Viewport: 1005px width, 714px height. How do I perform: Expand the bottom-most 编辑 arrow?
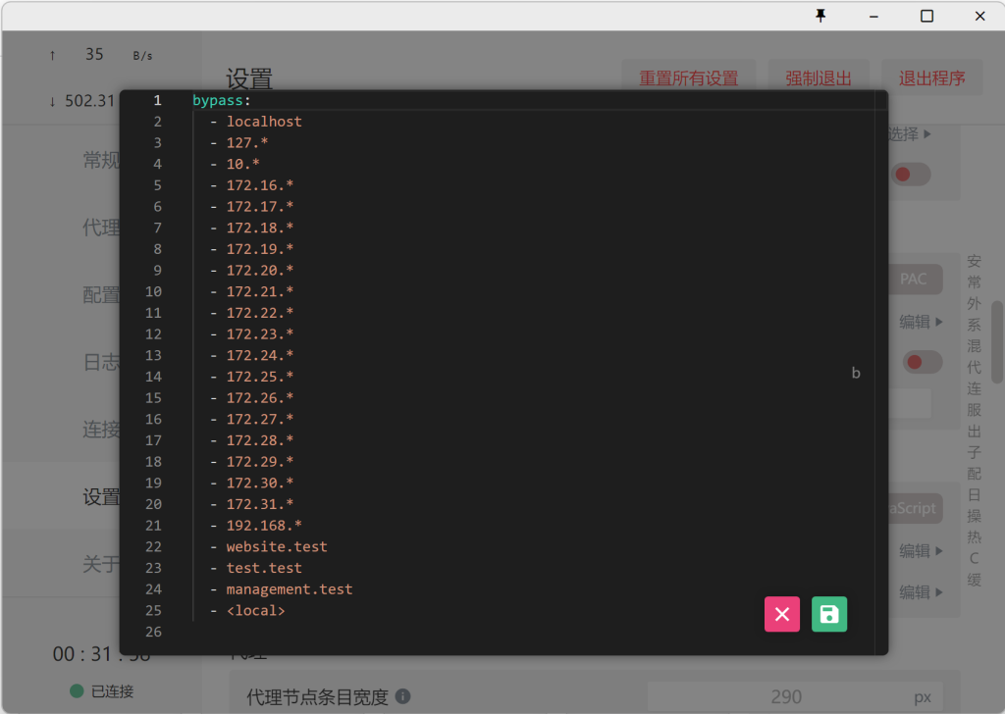click(921, 591)
